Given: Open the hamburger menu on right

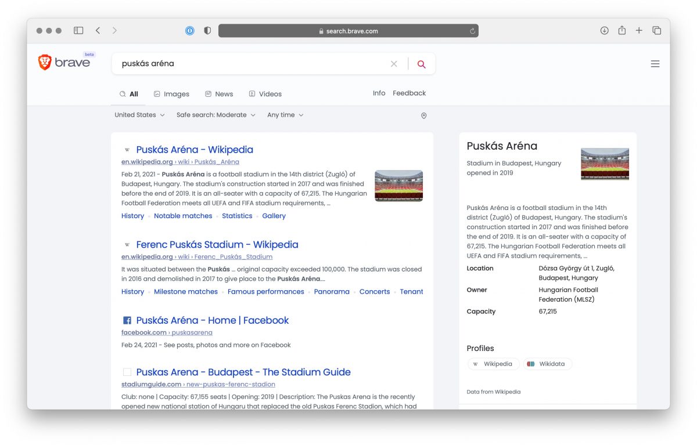Looking at the screenshot, I should click(655, 64).
